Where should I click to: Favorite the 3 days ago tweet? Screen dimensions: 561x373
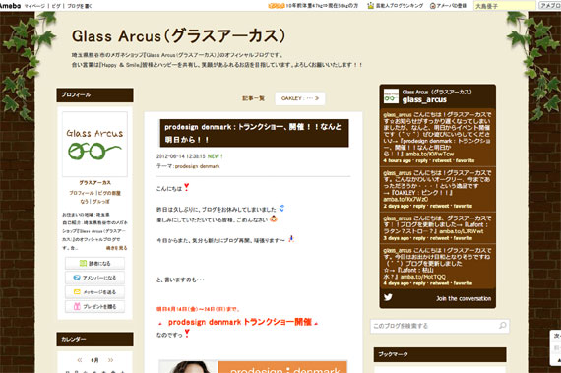tap(463, 238)
